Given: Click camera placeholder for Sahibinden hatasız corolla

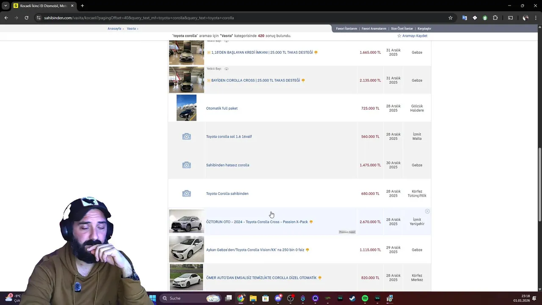Looking at the screenshot, I should click(186, 165).
